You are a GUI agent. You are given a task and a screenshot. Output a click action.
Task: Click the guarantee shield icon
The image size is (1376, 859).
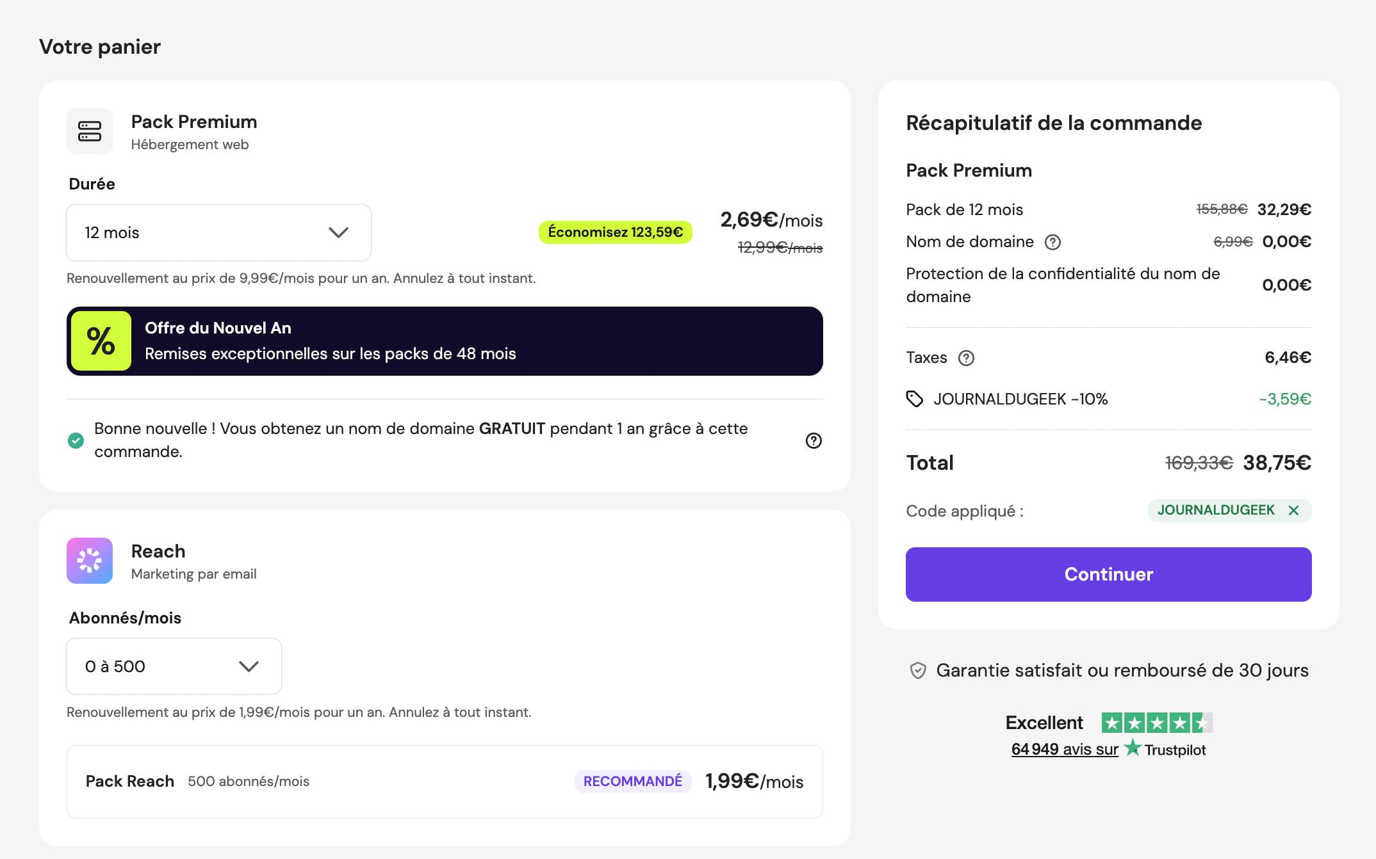coord(918,671)
